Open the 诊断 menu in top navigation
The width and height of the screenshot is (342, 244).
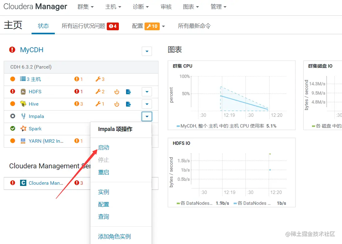141,7
